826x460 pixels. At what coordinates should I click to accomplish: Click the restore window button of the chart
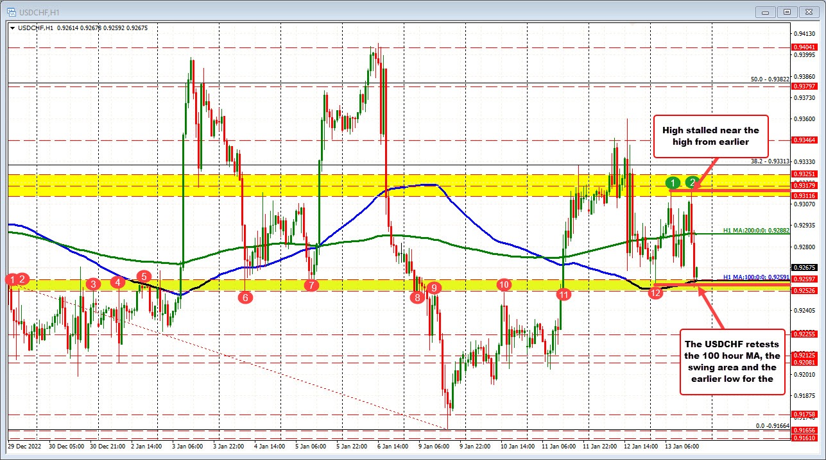tap(786, 12)
